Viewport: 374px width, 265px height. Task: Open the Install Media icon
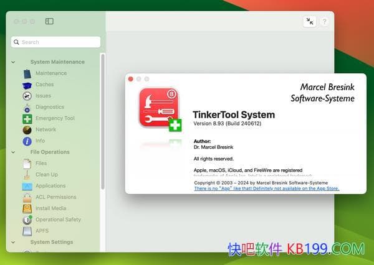[x=27, y=208]
